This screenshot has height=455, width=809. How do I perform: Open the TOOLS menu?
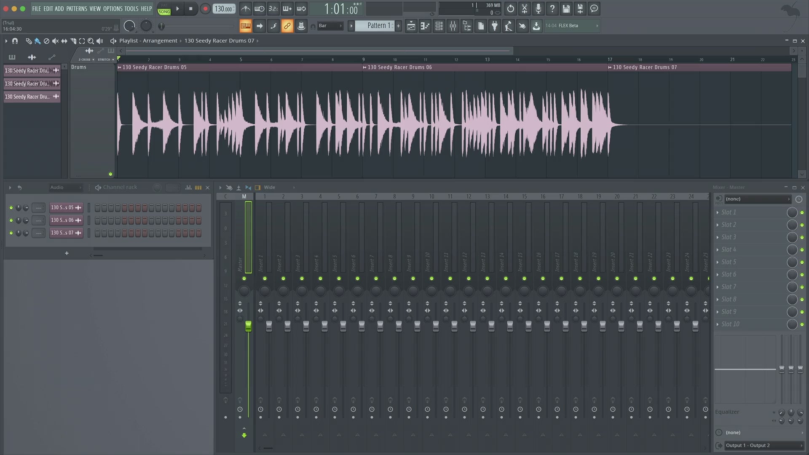131,8
